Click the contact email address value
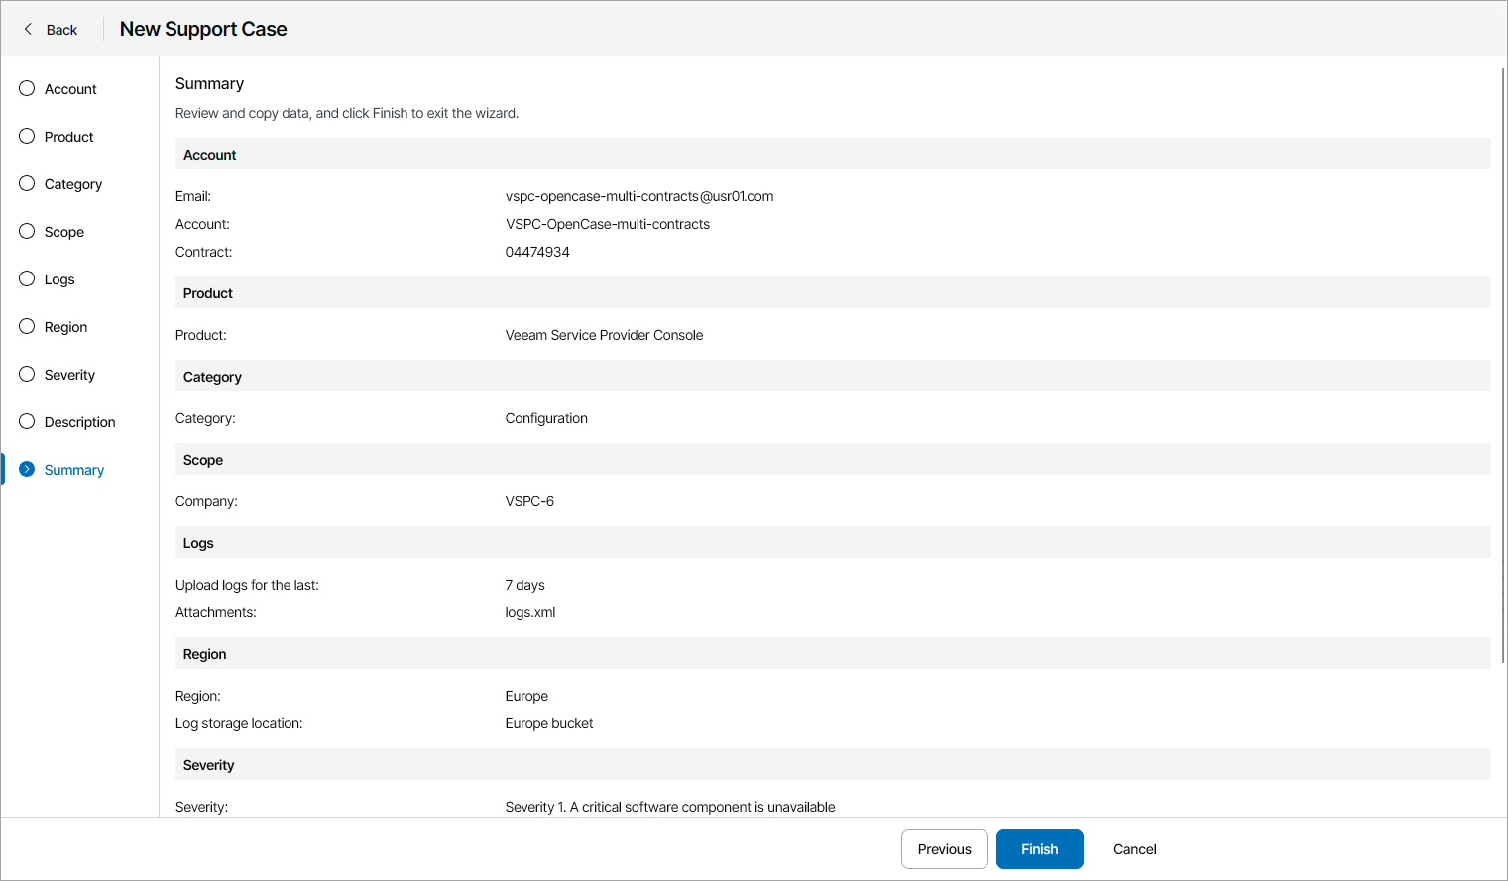The image size is (1508, 881). click(638, 196)
